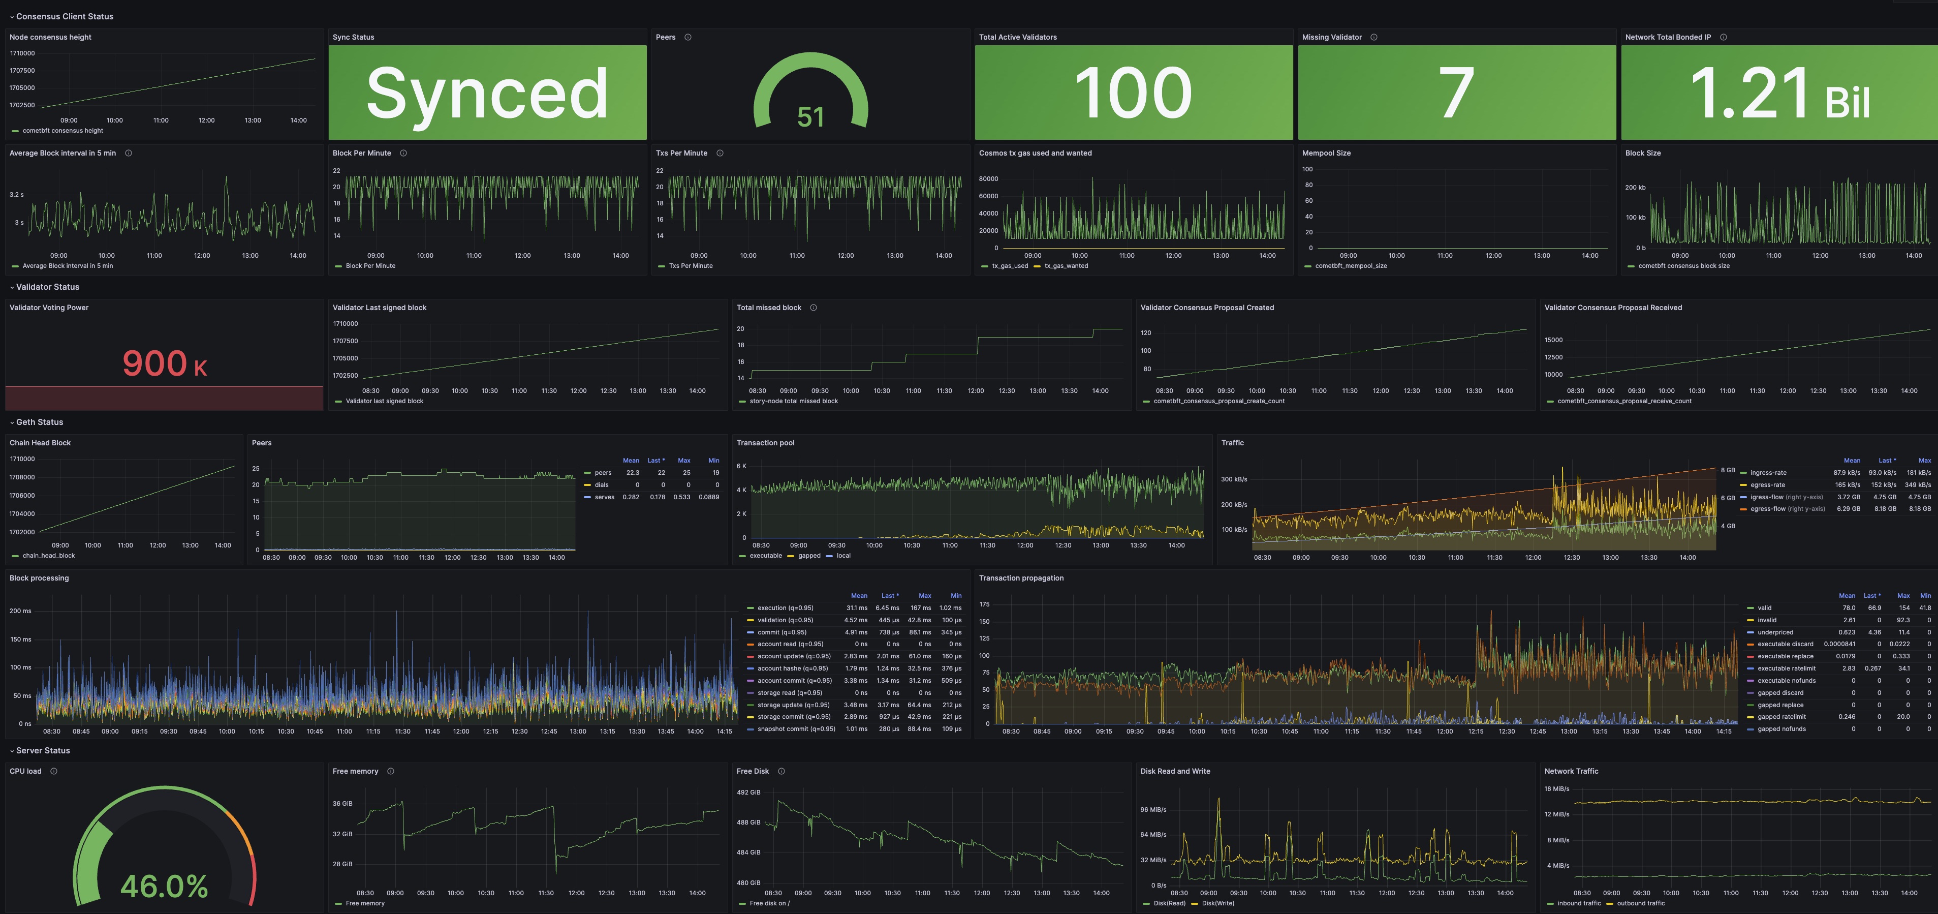Click the info icon beside Peers gauge title
Screen dimensions: 1938x914
pyautogui.click(x=687, y=37)
